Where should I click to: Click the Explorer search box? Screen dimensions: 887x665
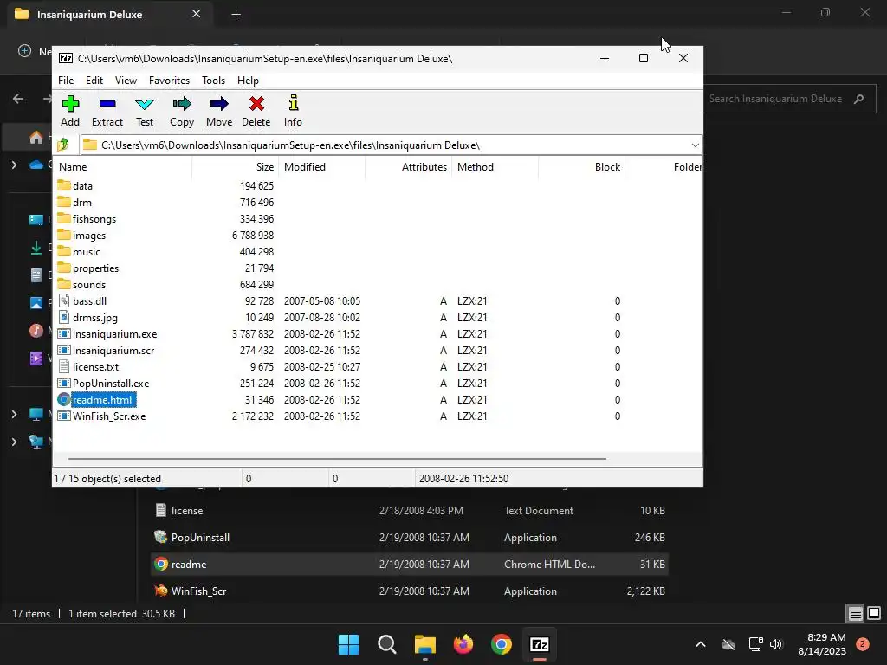[789, 99]
